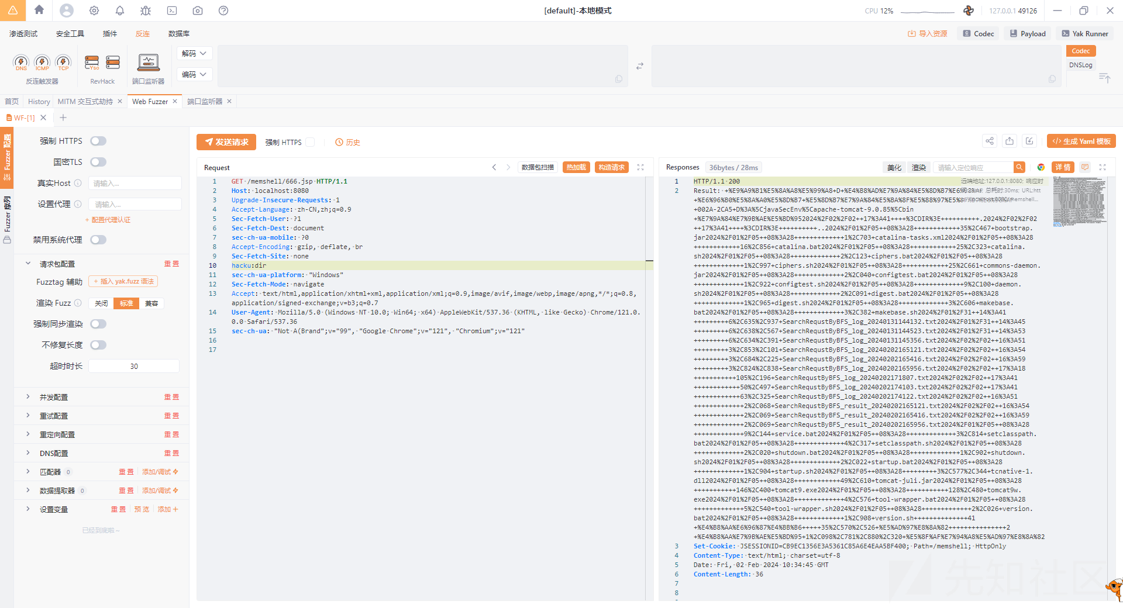Open the bug report icon
Image resolution: width=1123 pixels, height=608 pixels.
pyautogui.click(x=146, y=11)
